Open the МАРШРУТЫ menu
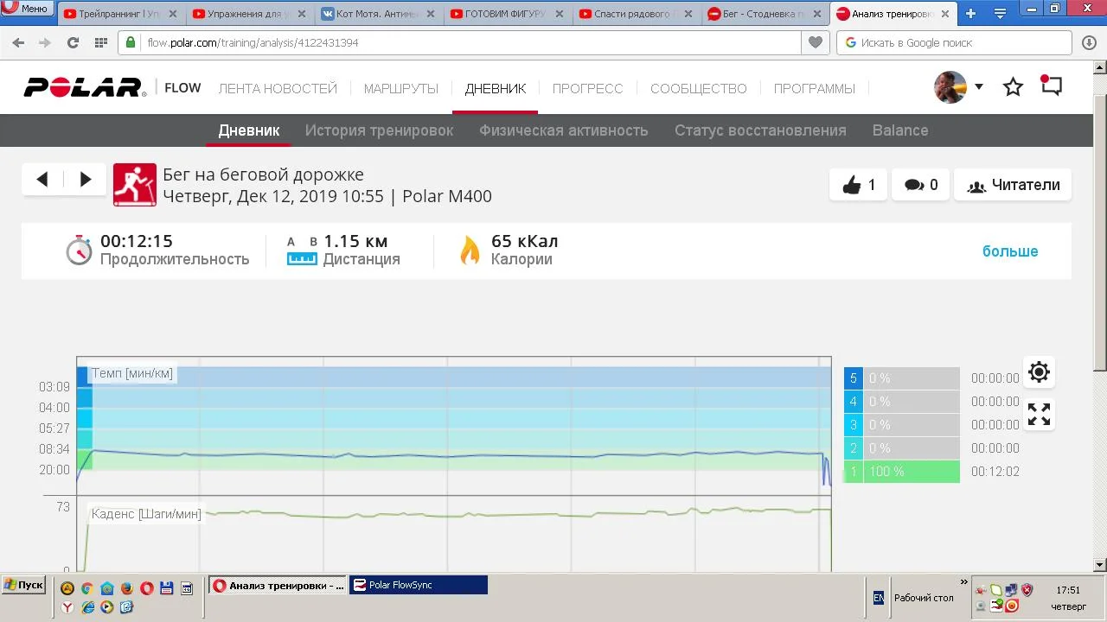The width and height of the screenshot is (1107, 622). (x=401, y=88)
